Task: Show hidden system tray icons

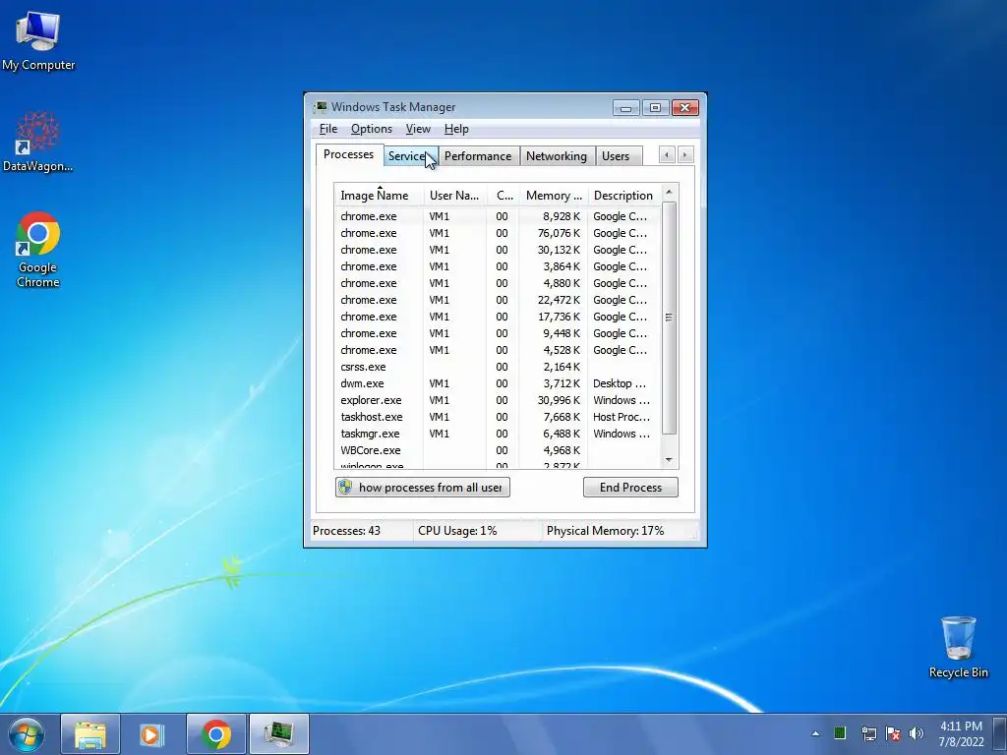Action: click(815, 733)
